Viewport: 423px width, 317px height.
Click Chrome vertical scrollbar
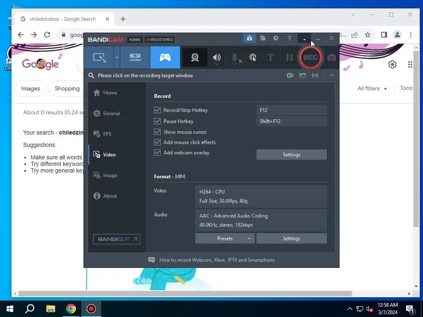point(416,139)
